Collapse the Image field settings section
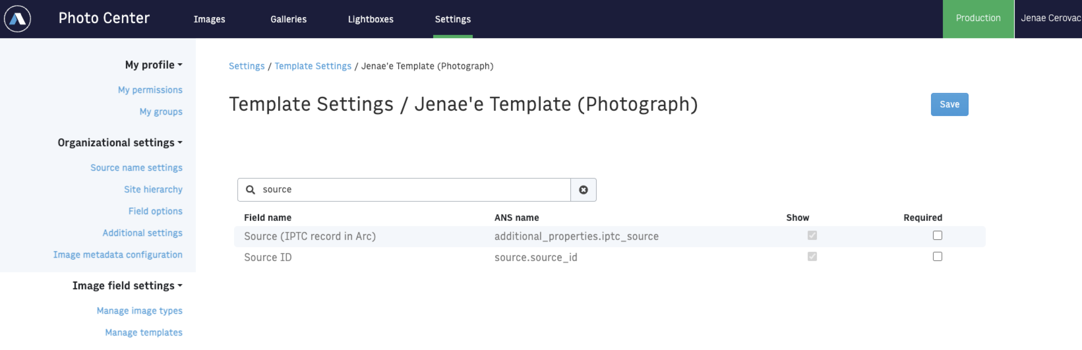Screen dimensions: 1082x350 (127, 285)
